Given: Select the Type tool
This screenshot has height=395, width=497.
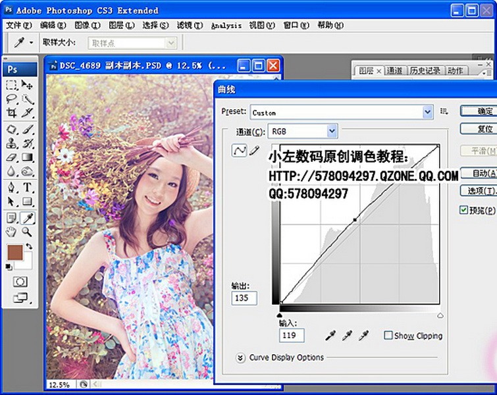Looking at the screenshot, I should 27,188.
